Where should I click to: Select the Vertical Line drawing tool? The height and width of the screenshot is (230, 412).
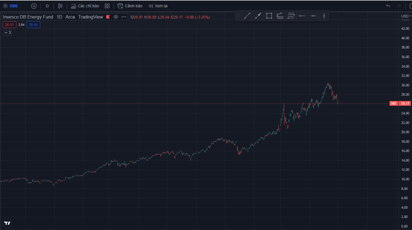[x=324, y=16]
